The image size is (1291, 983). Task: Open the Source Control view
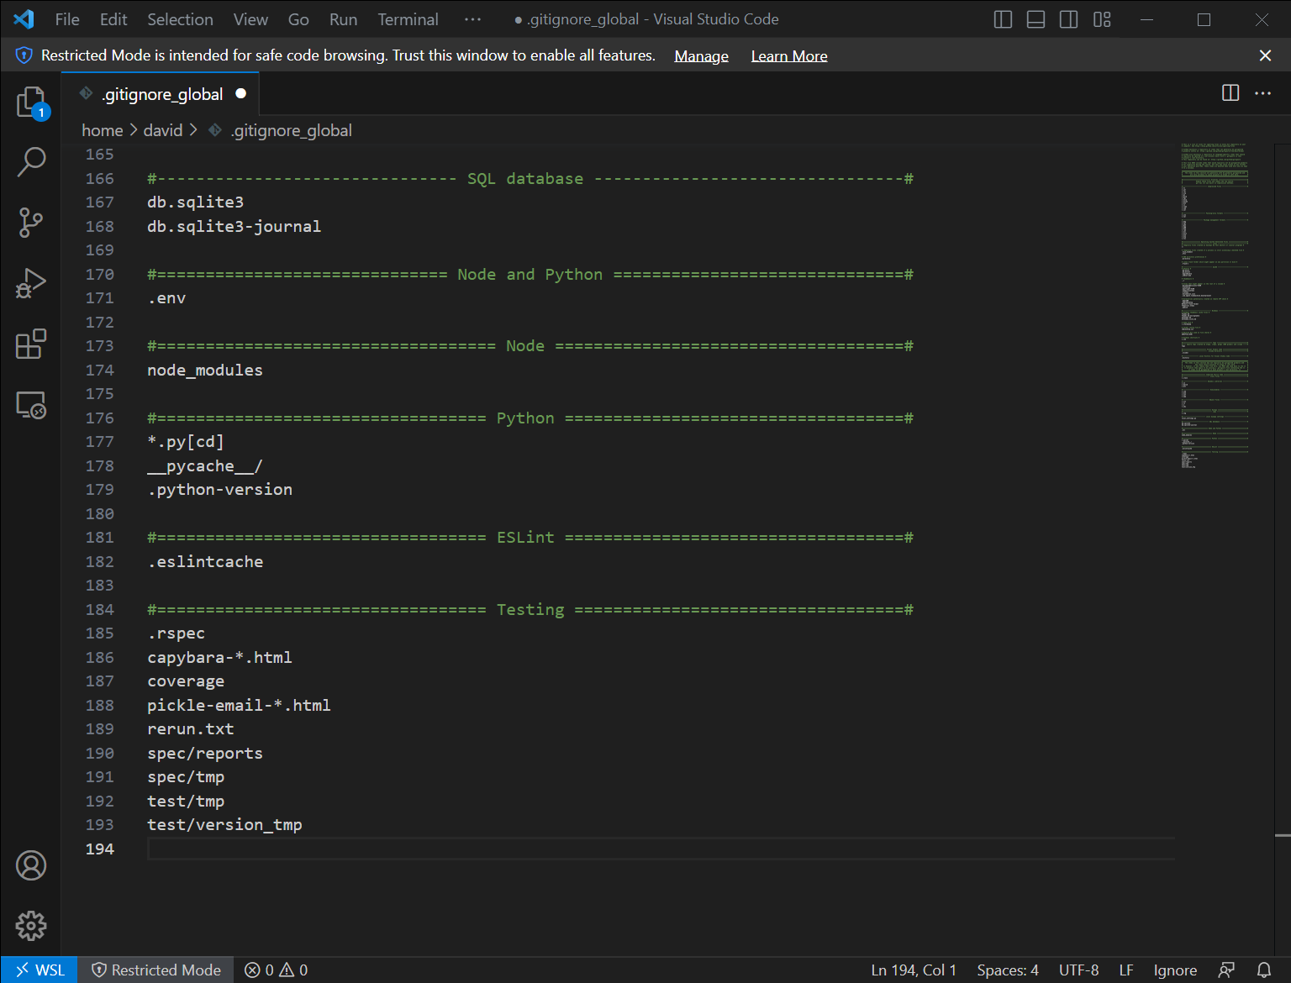click(x=31, y=222)
